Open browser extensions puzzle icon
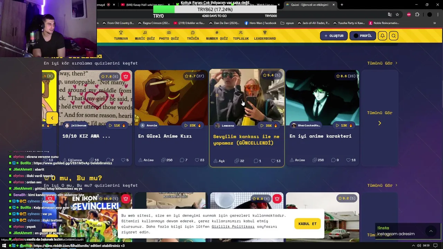 pos(417,15)
